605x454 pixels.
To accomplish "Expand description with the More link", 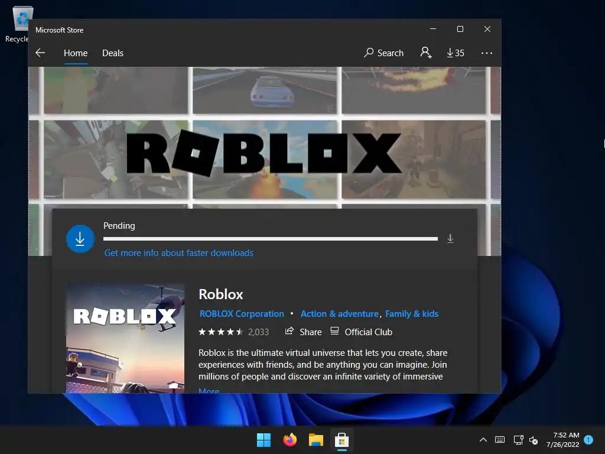I will (209, 391).
